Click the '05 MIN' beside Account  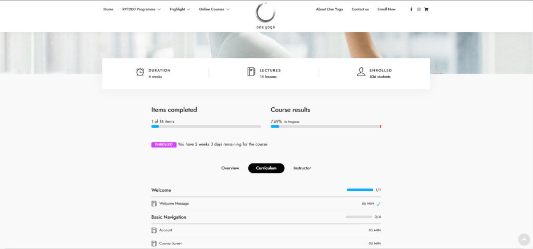[375, 230]
